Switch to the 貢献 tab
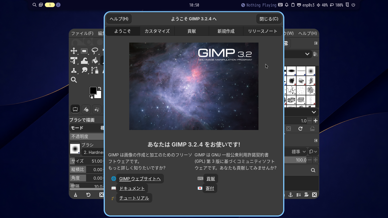The height and width of the screenshot is (218, 388). coord(192,31)
